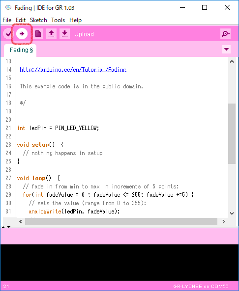Click the horizontal scrollbar left arrow
Screen dimensions: 239x291
(21, 222)
